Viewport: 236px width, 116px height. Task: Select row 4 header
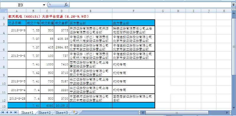pos(4,30)
